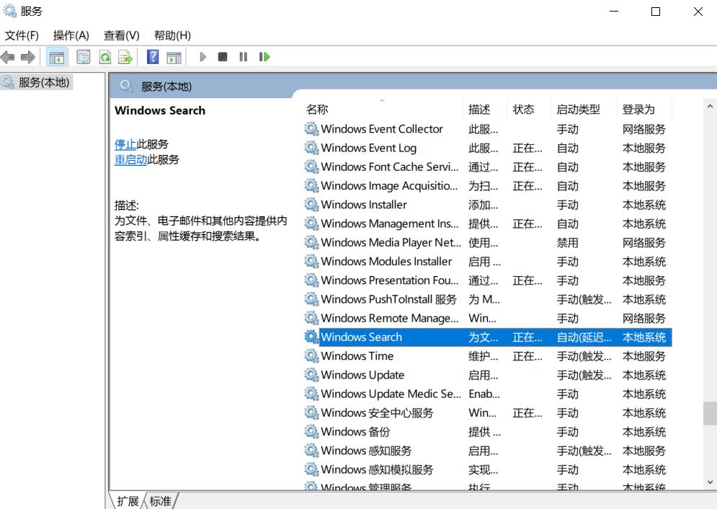Click the gear icon beside Windows Media Player Network
The image size is (717, 509).
(x=311, y=242)
